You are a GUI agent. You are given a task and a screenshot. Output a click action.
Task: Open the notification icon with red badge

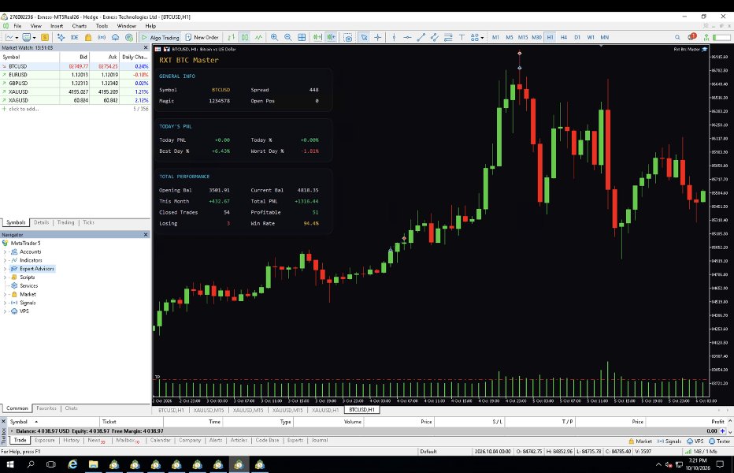pyautogui.click(x=692, y=36)
